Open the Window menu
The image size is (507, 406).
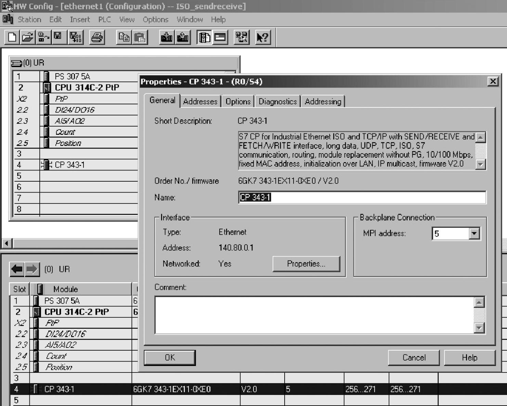coord(190,19)
